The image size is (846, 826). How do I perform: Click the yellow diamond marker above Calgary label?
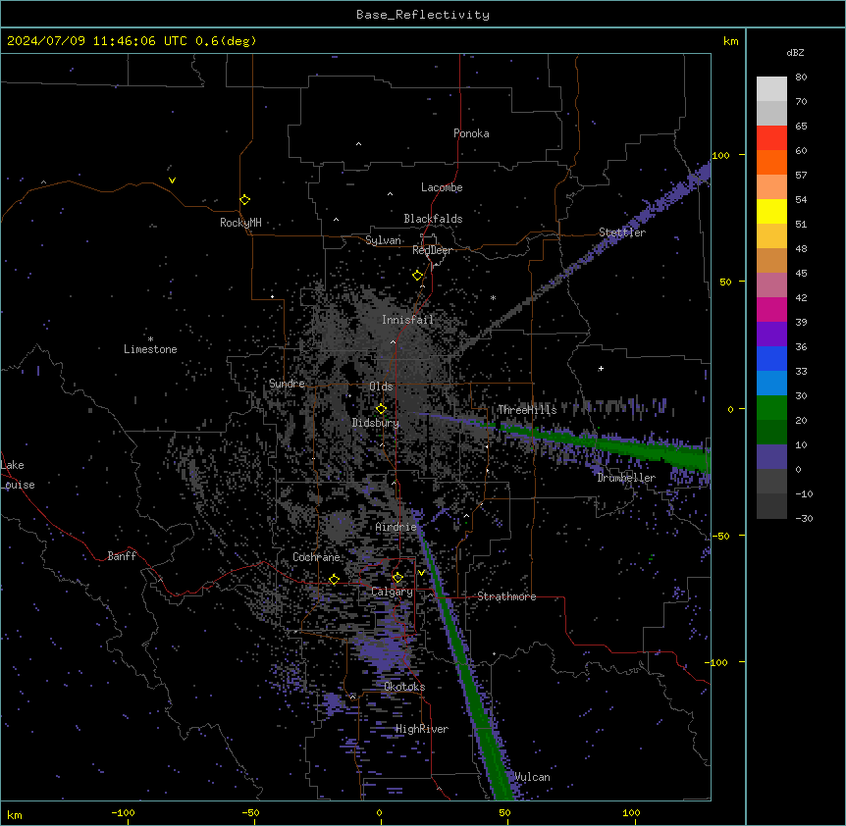pos(397,578)
